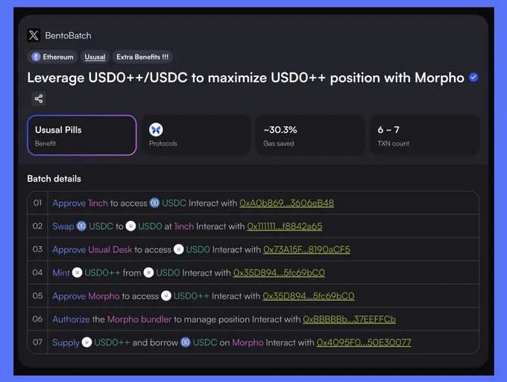Share this batch via share icon

pos(39,98)
